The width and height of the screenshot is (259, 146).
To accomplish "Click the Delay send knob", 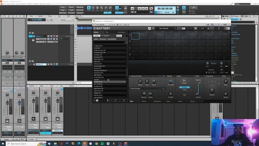I will click(226, 81).
